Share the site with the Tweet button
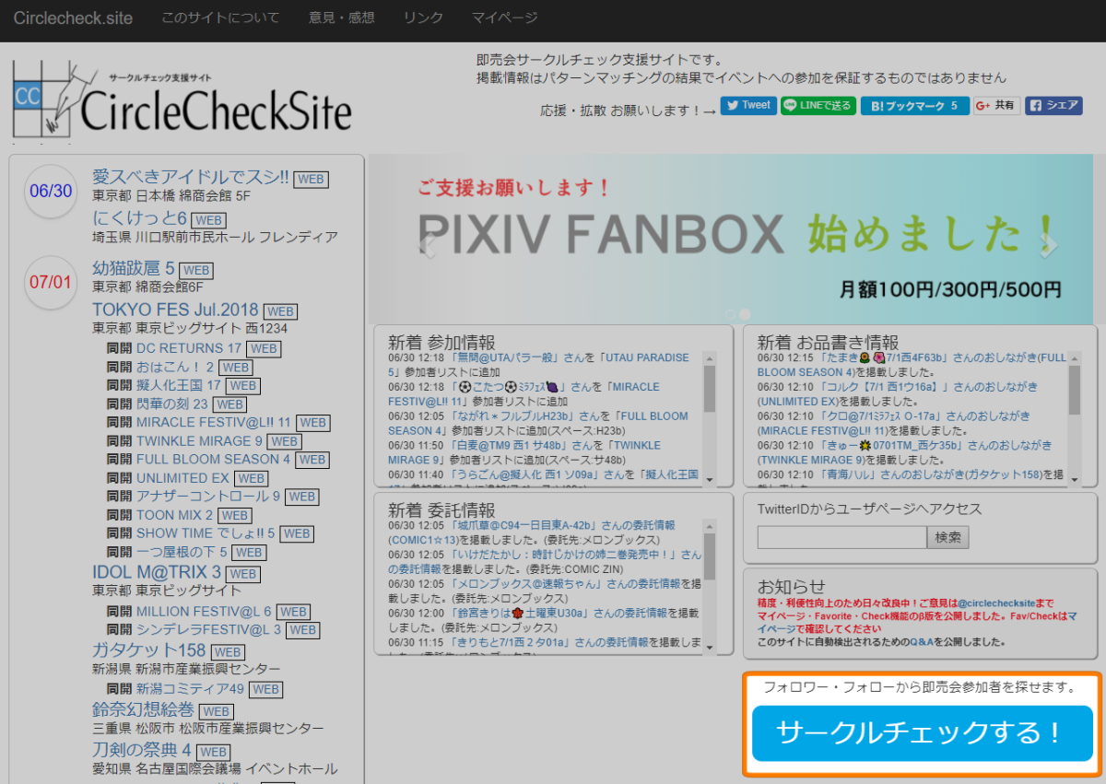 pos(748,106)
